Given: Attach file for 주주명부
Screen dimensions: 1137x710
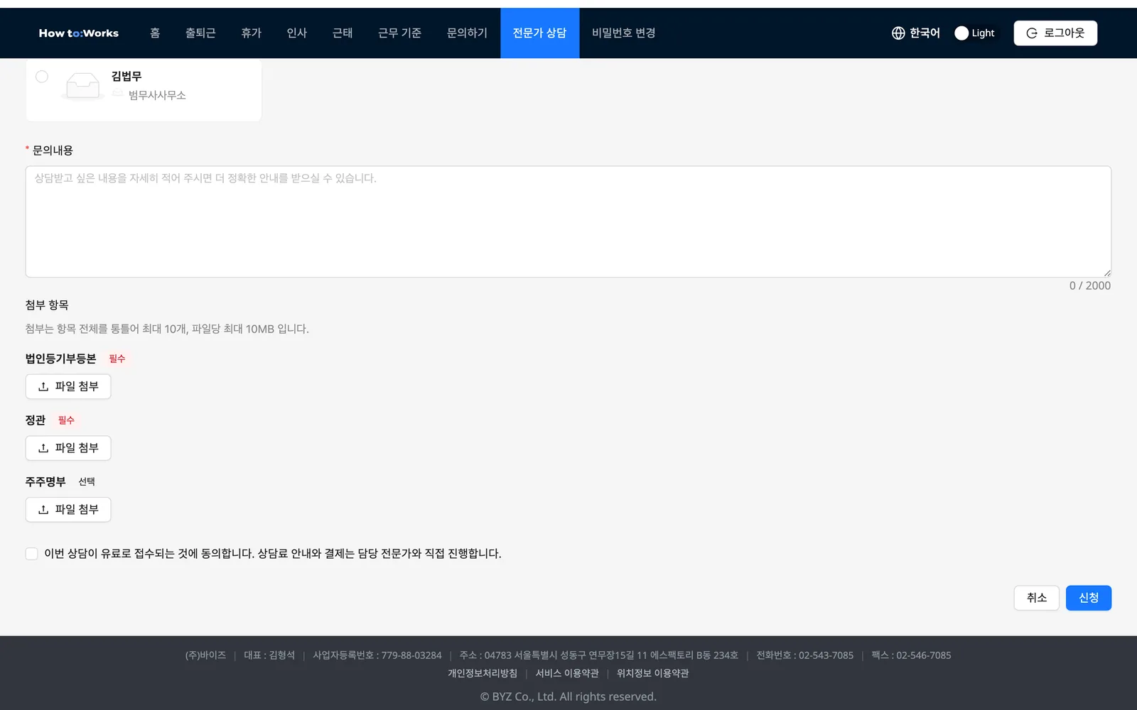Looking at the screenshot, I should click(68, 510).
